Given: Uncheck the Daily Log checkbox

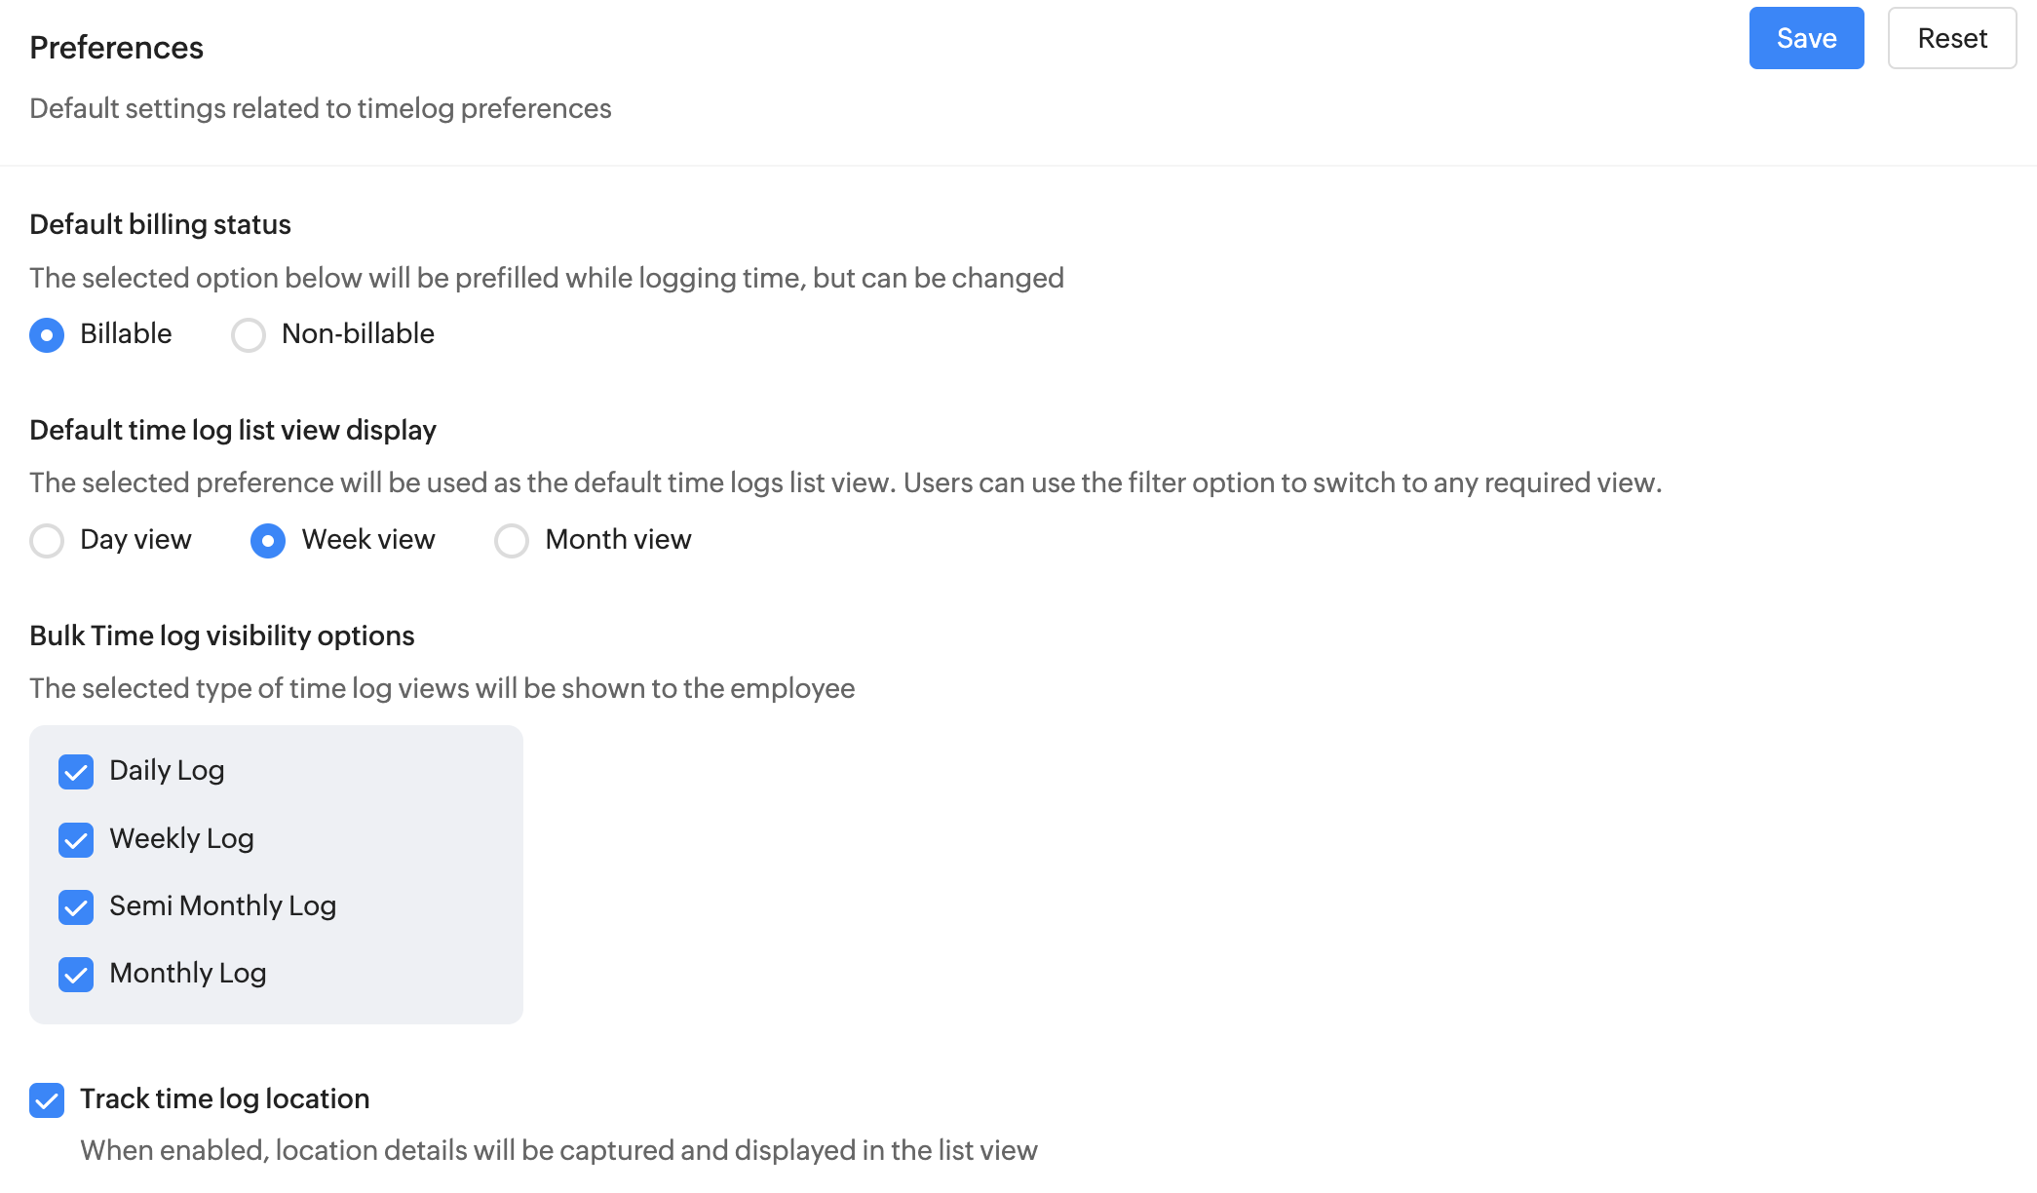Looking at the screenshot, I should point(76,772).
